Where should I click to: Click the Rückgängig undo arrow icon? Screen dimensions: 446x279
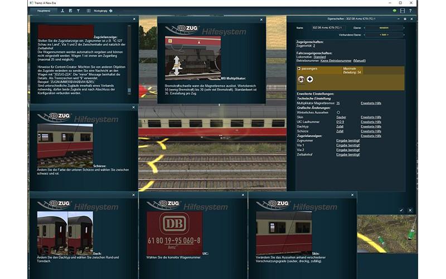point(111,11)
